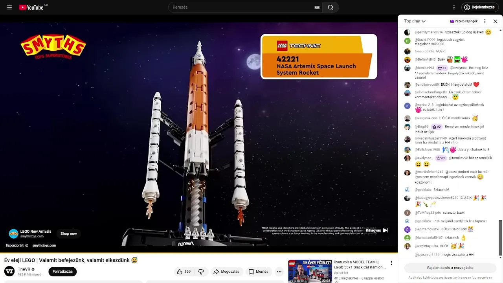Click the @medalyhuszar1149 chat author name
Image resolution: width=503 pixels, height=283 pixels.
click(431, 138)
